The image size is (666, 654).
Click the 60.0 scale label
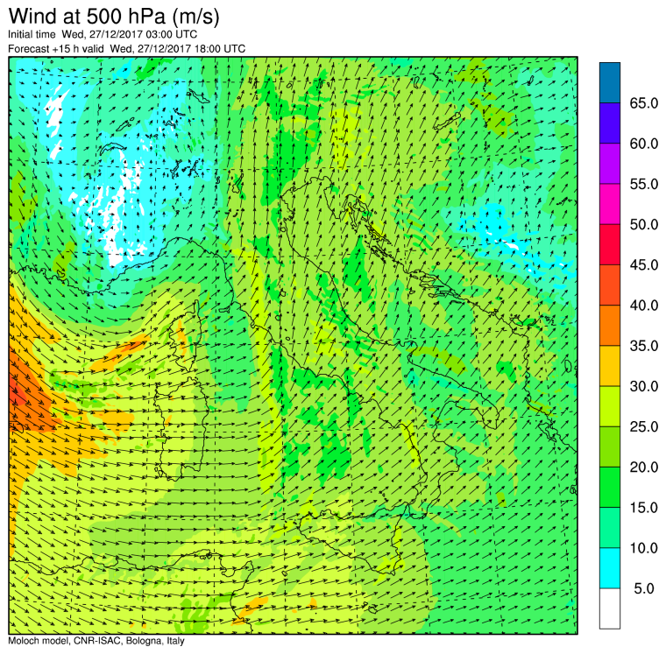(x=644, y=144)
